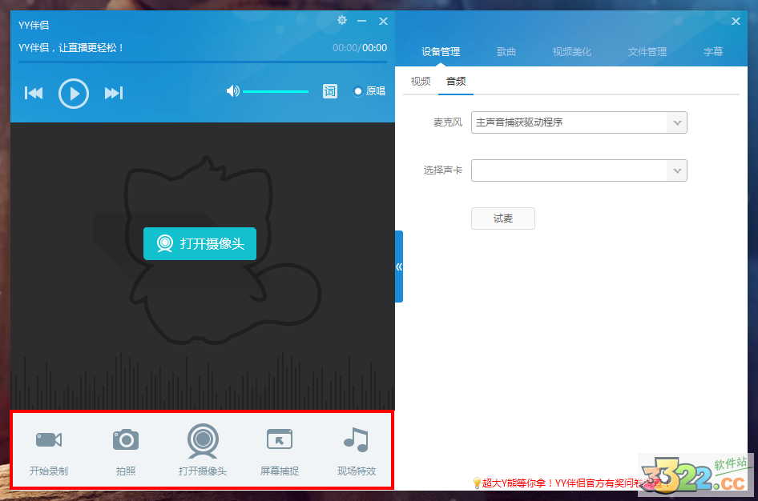Open the 字幕 tab
The height and width of the screenshot is (501, 758).
[713, 52]
